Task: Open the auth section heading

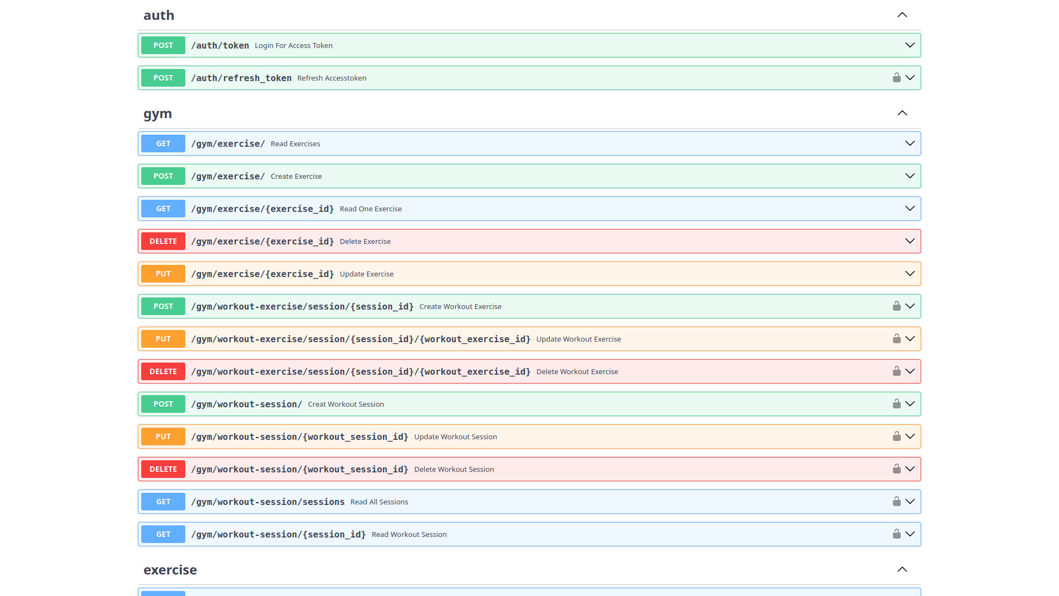Action: (x=159, y=15)
